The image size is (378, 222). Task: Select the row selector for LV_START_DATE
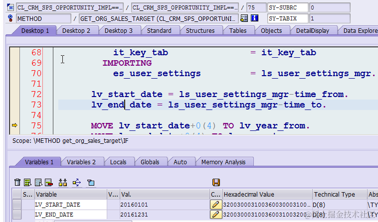pos(17,205)
